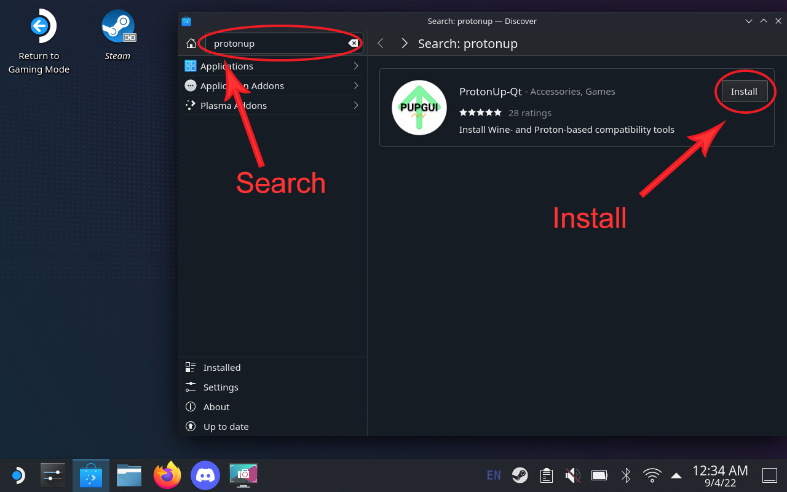Click the Installed list icon

point(191,367)
